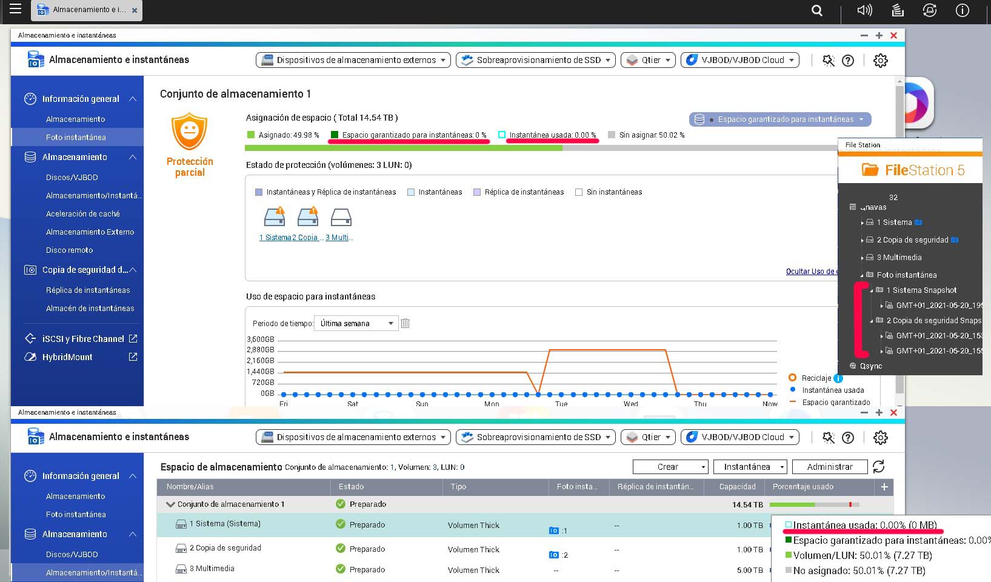Open Discos/VJBOD in upper sidebar
The image size is (991, 582).
click(x=72, y=178)
